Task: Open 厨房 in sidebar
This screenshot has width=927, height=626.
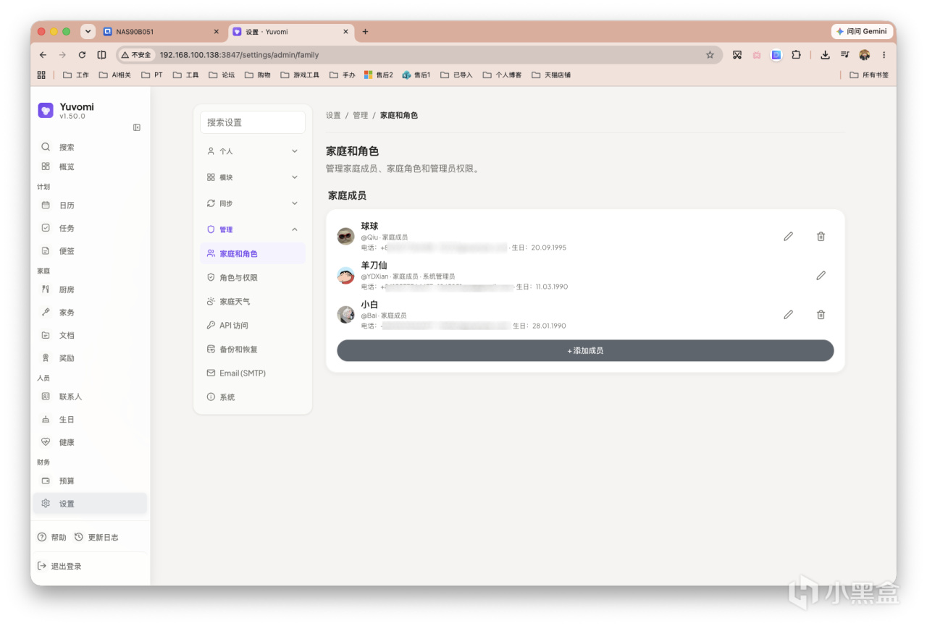Action: point(90,289)
